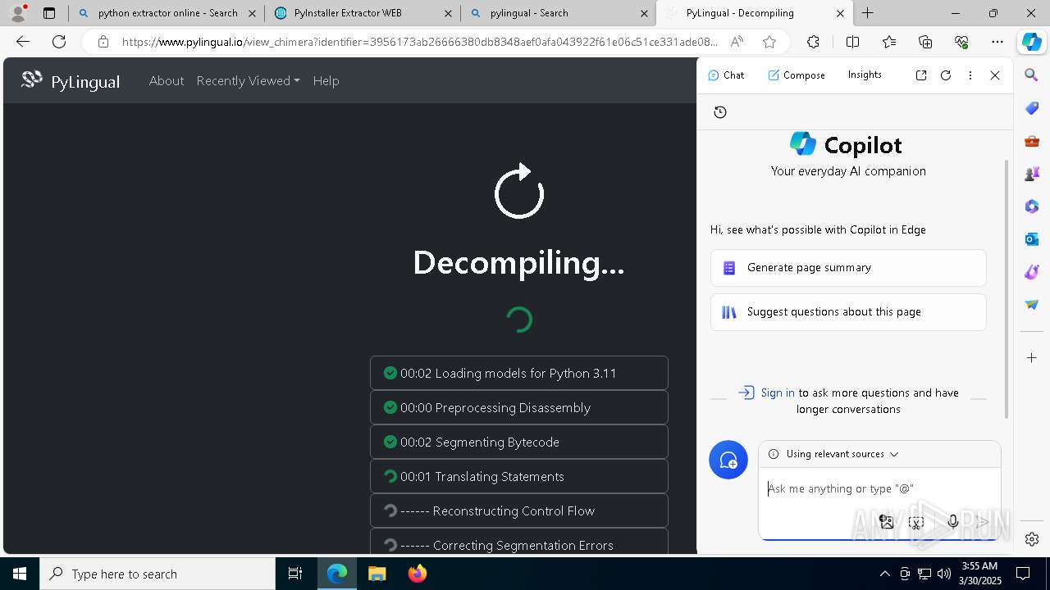Show hidden system tray icons
The width and height of the screenshot is (1050, 590).
(x=884, y=574)
